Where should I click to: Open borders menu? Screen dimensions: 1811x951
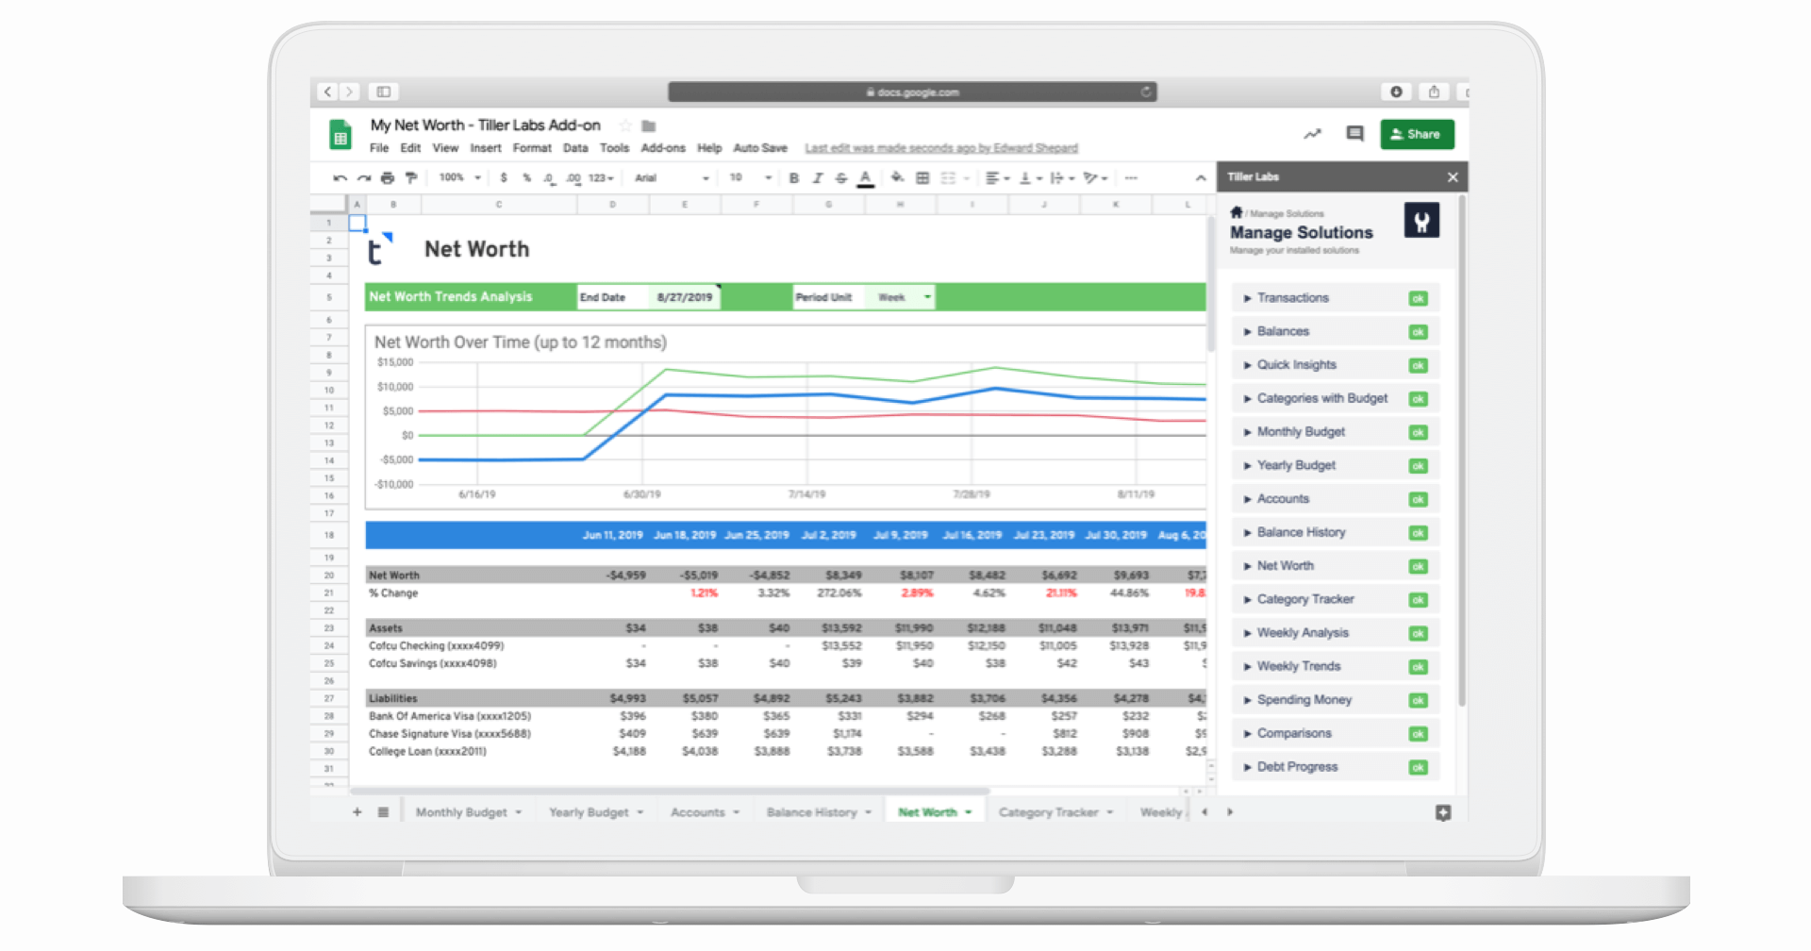[x=922, y=177]
